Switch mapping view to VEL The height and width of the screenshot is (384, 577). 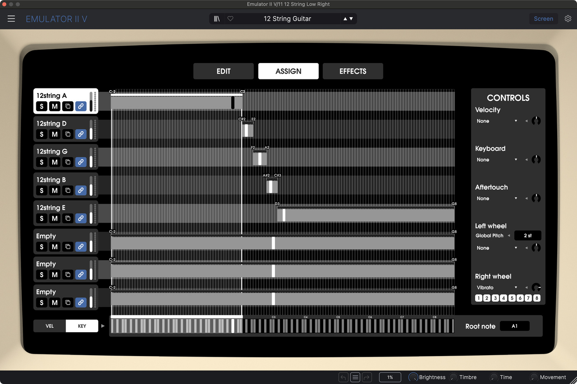49,326
